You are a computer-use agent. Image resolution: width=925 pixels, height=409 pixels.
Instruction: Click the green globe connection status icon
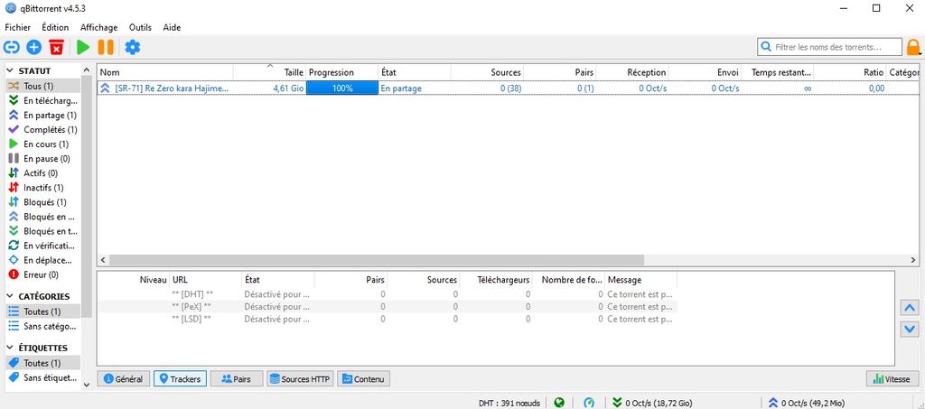(x=560, y=403)
